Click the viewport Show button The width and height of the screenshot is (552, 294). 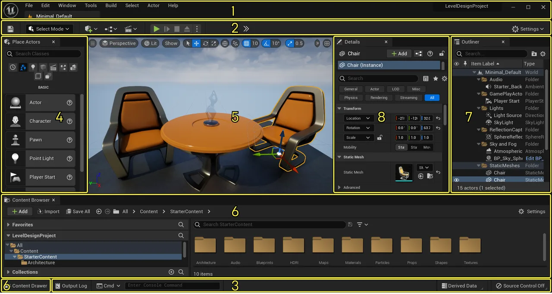tap(171, 43)
